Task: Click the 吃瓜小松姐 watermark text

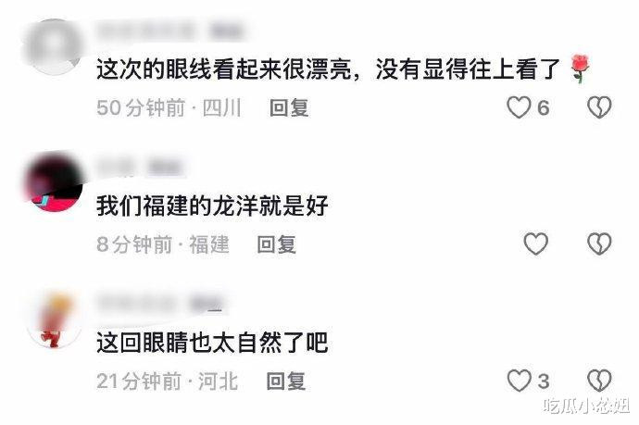Action: point(586,406)
